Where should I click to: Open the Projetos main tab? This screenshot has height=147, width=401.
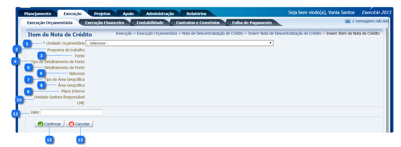click(102, 14)
